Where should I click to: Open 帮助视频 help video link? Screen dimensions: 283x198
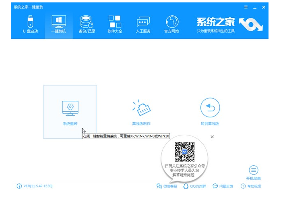coord(251,186)
